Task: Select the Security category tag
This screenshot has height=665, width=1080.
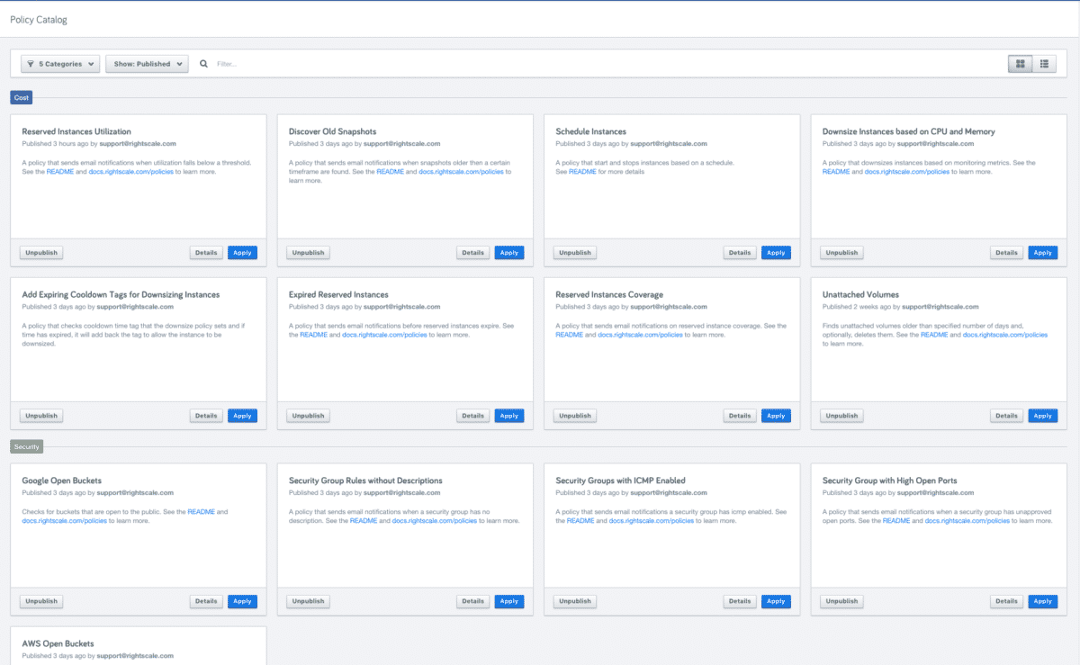Action: point(26,446)
